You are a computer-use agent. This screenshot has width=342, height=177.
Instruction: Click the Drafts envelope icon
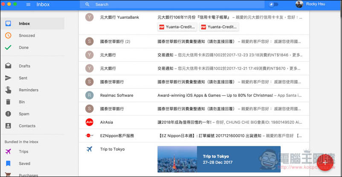tap(8, 66)
